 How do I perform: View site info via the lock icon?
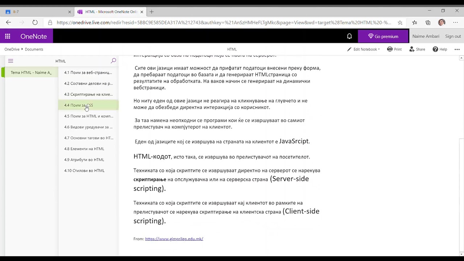(50, 22)
